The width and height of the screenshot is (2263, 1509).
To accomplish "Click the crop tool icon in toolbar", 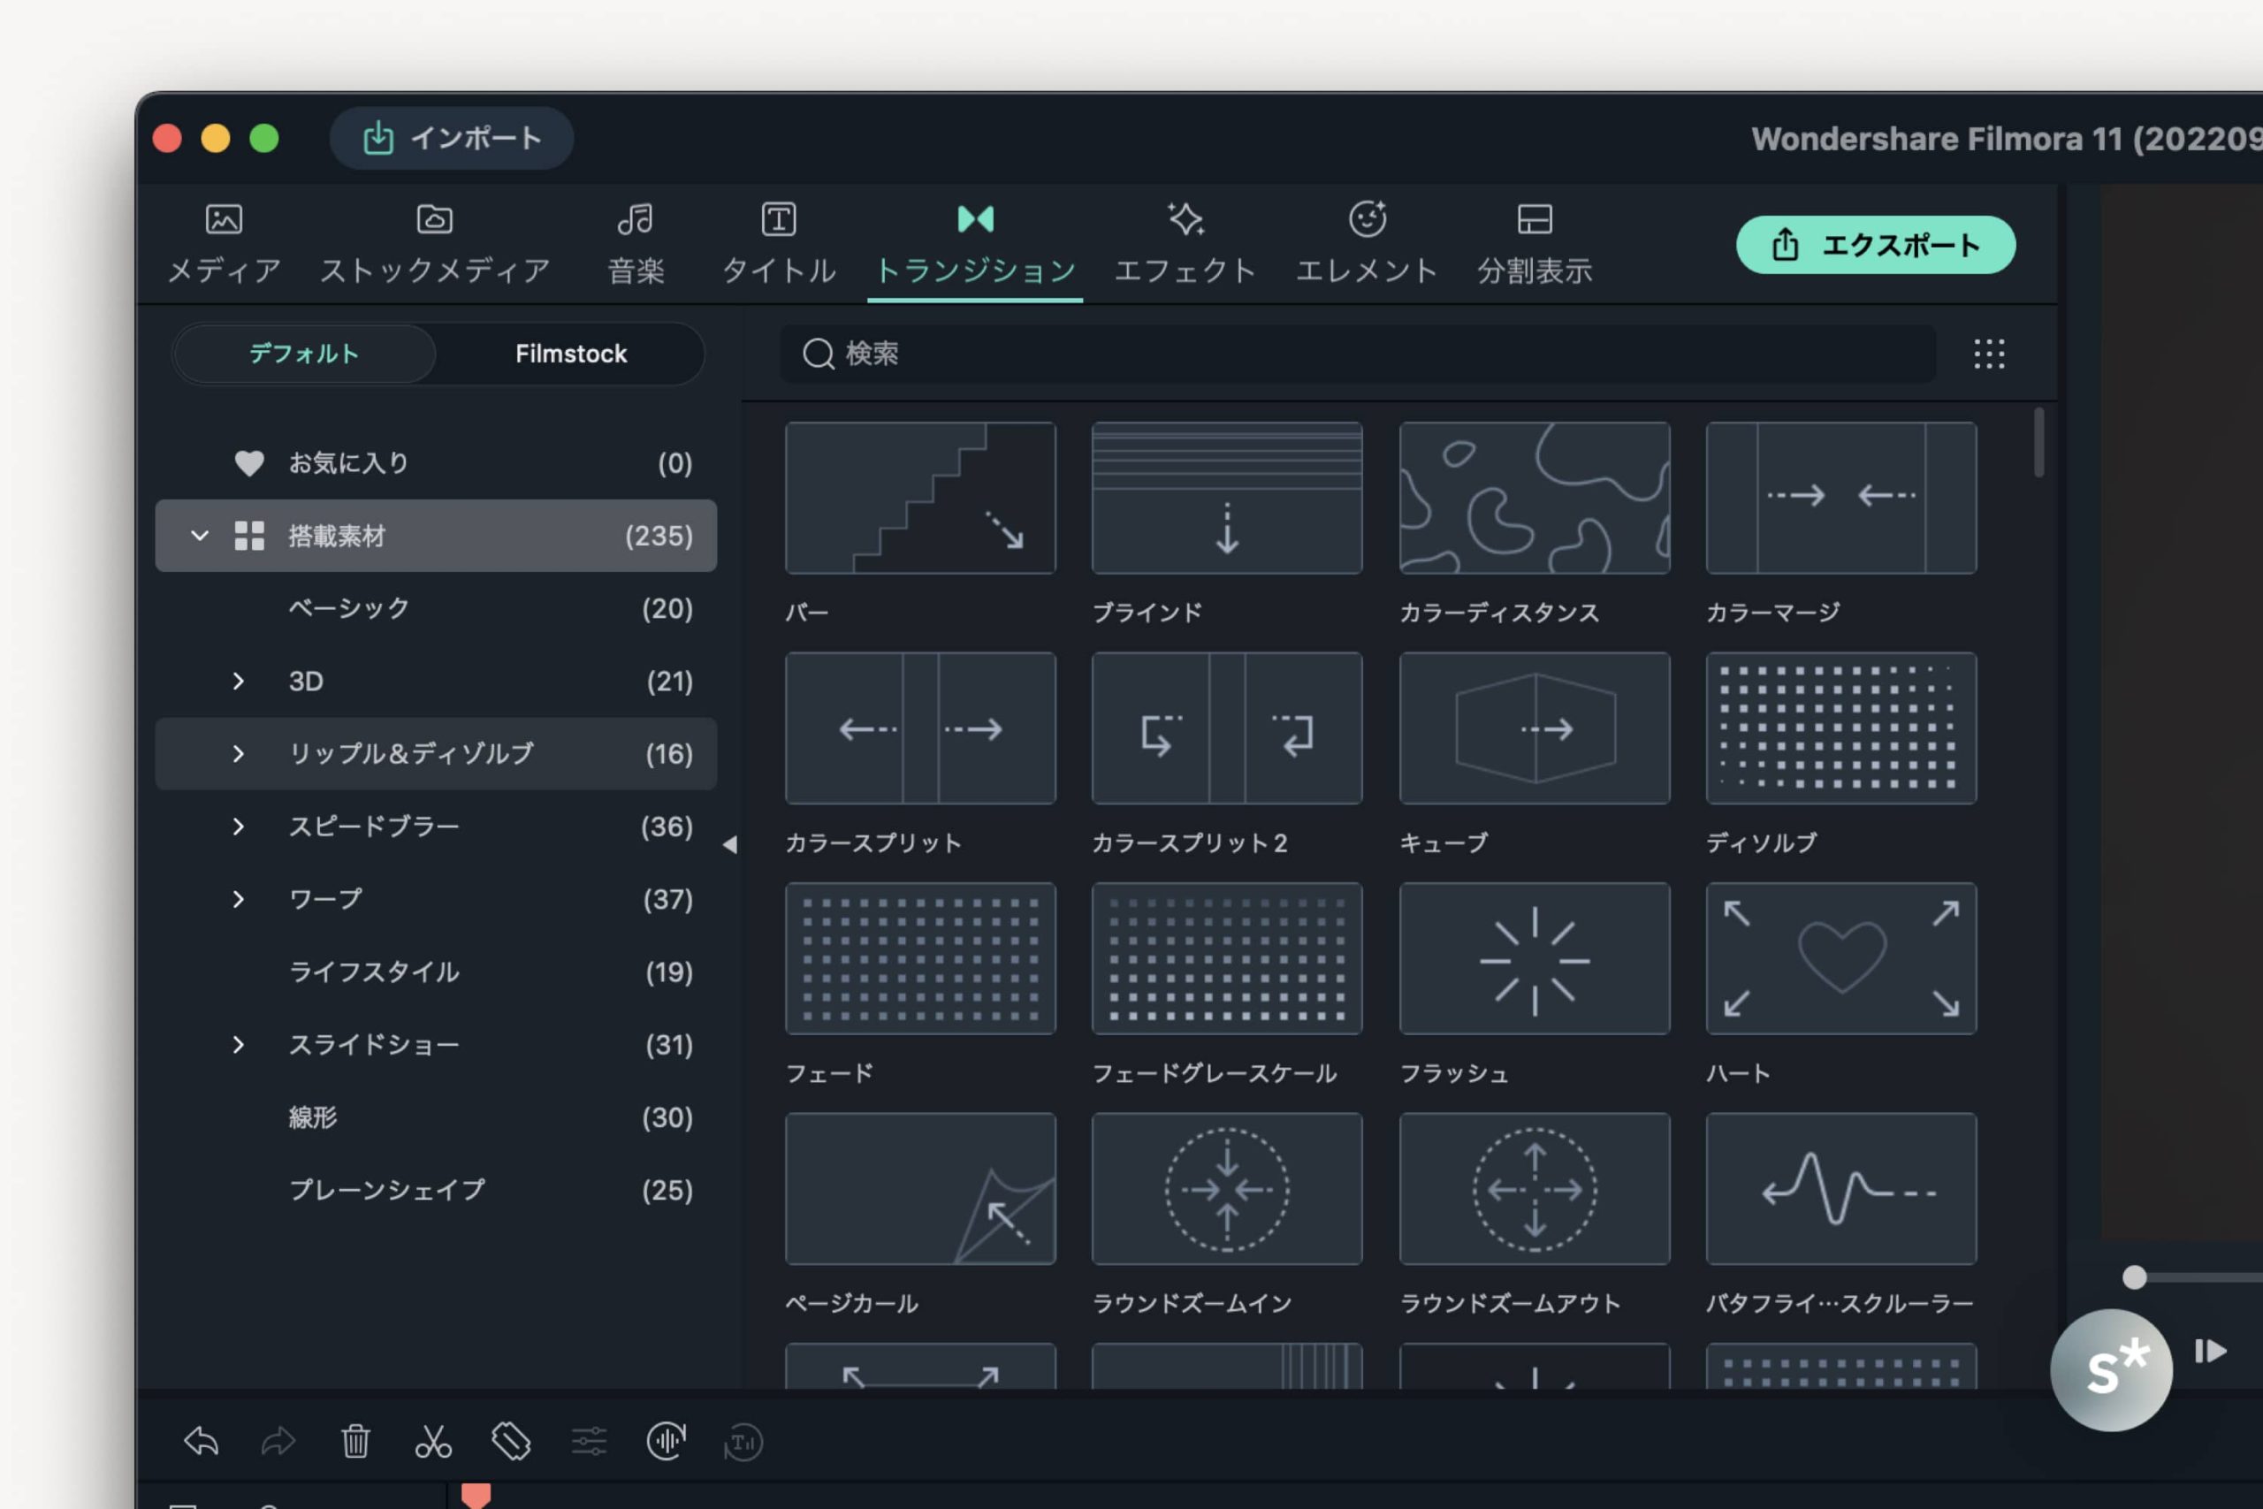I will click(511, 1441).
